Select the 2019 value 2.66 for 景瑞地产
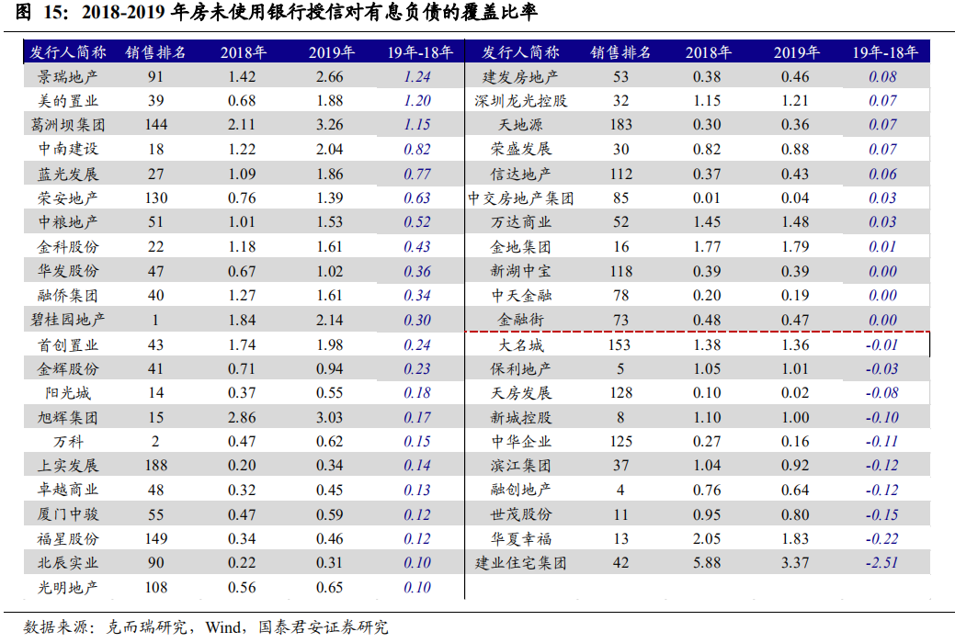This screenshot has width=955, height=643. point(329,77)
